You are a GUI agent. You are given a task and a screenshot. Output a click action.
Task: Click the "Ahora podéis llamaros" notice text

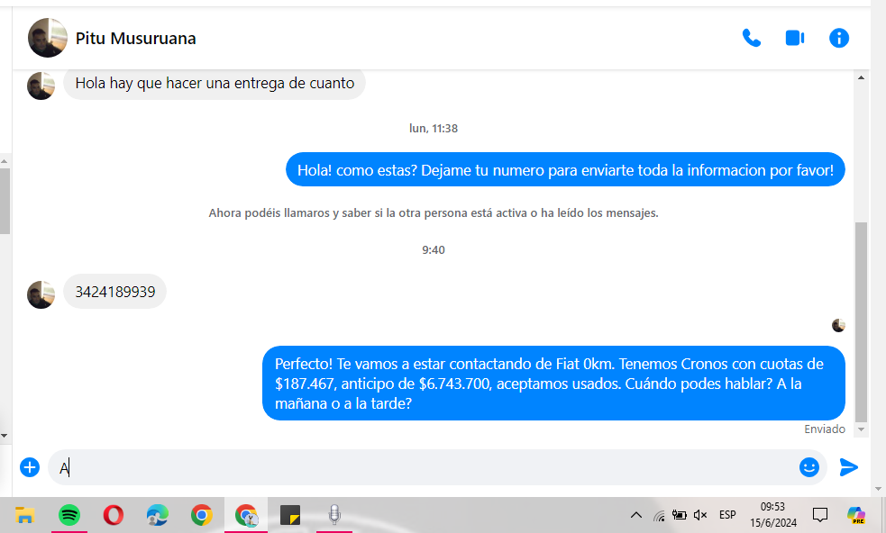[x=434, y=212]
